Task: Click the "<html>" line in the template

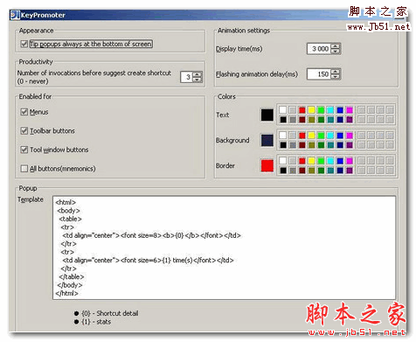Action: coord(66,202)
